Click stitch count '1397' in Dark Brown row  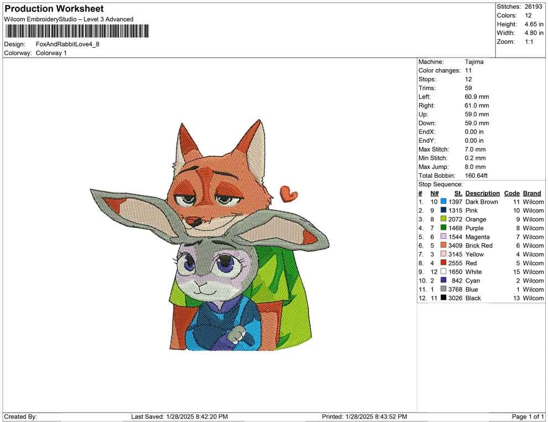[455, 202]
